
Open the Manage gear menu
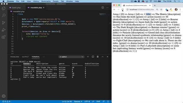tap(4, 96)
